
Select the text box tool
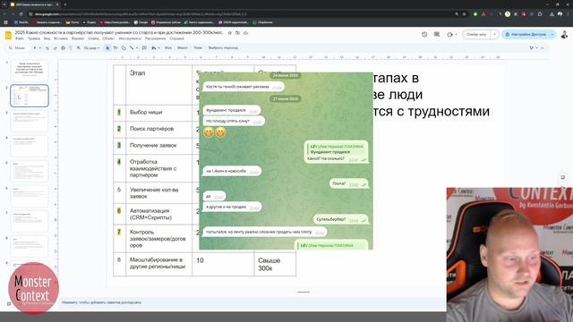point(115,47)
